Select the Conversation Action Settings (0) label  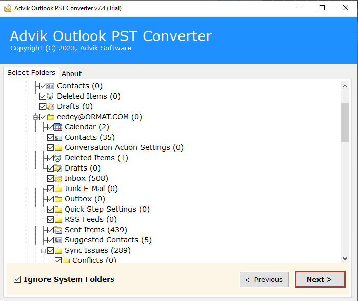[124, 147]
